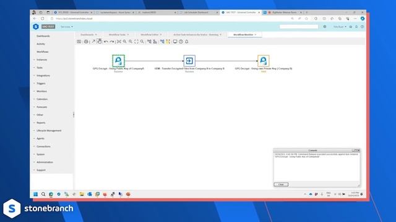Open the GPG Encrypt task node
Screen dimensions: 396x222
point(118,60)
